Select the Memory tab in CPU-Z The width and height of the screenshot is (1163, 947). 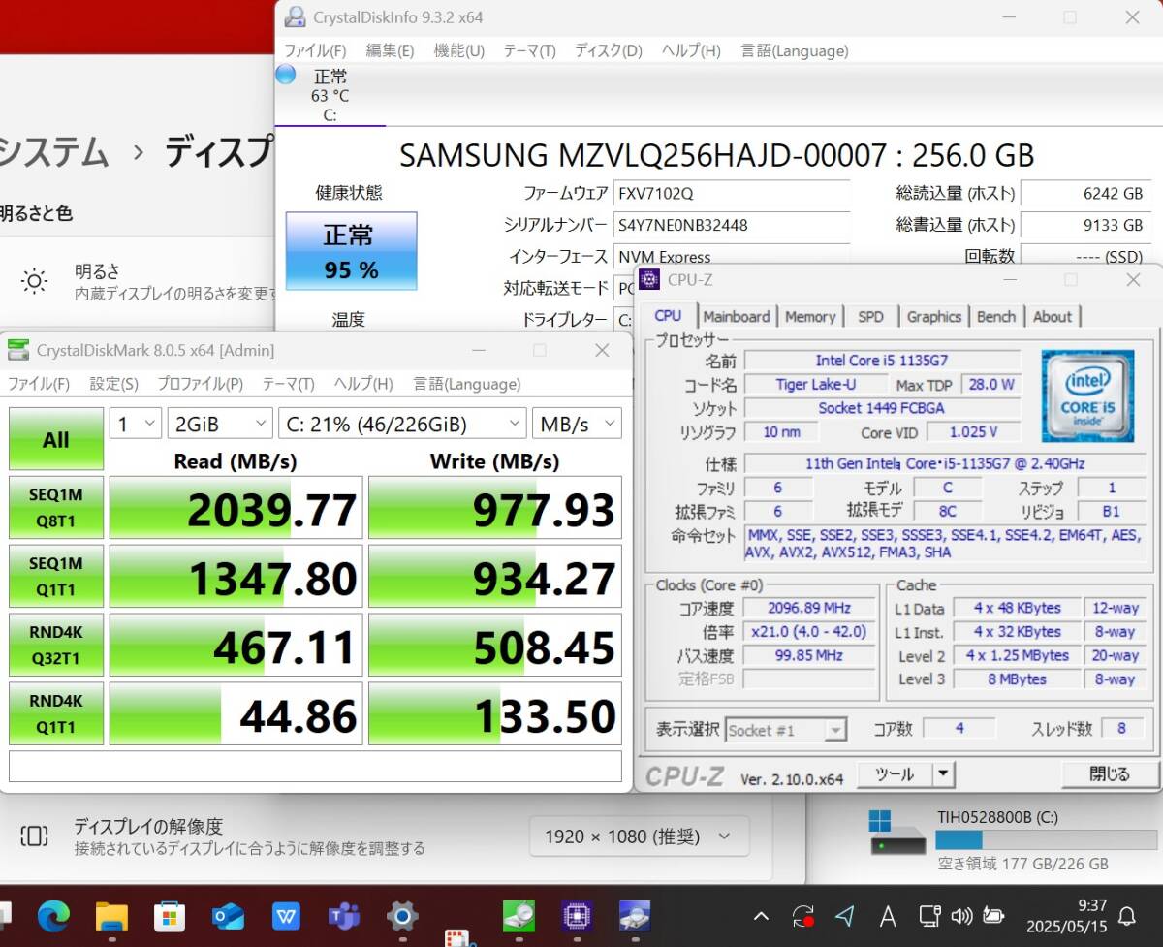pyautogui.click(x=810, y=316)
